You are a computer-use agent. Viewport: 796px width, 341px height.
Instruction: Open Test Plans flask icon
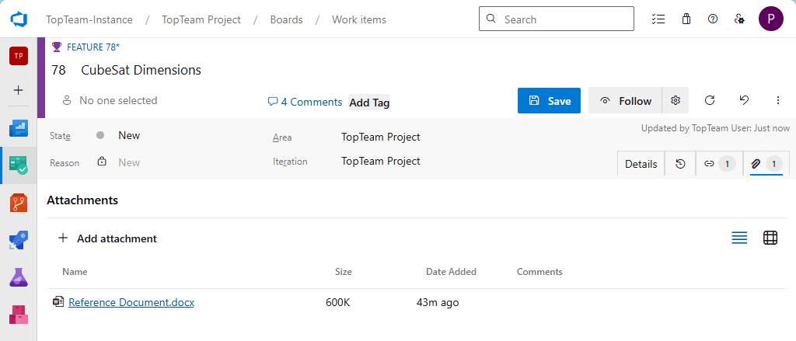pyautogui.click(x=19, y=277)
